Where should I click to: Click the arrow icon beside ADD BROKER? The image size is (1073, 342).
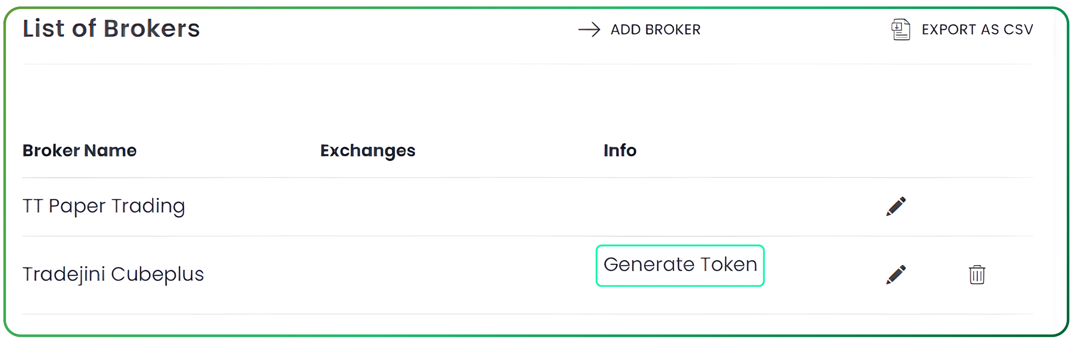click(589, 30)
